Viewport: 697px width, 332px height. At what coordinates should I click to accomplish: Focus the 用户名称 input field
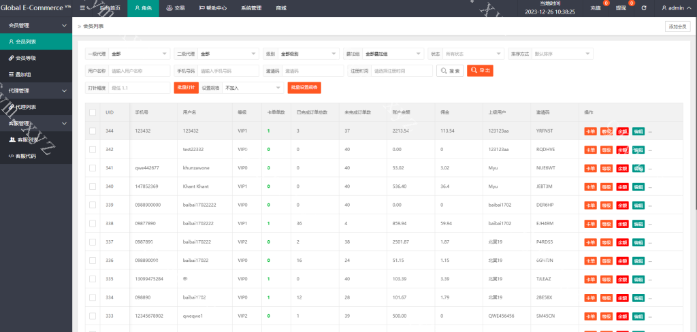coord(139,71)
